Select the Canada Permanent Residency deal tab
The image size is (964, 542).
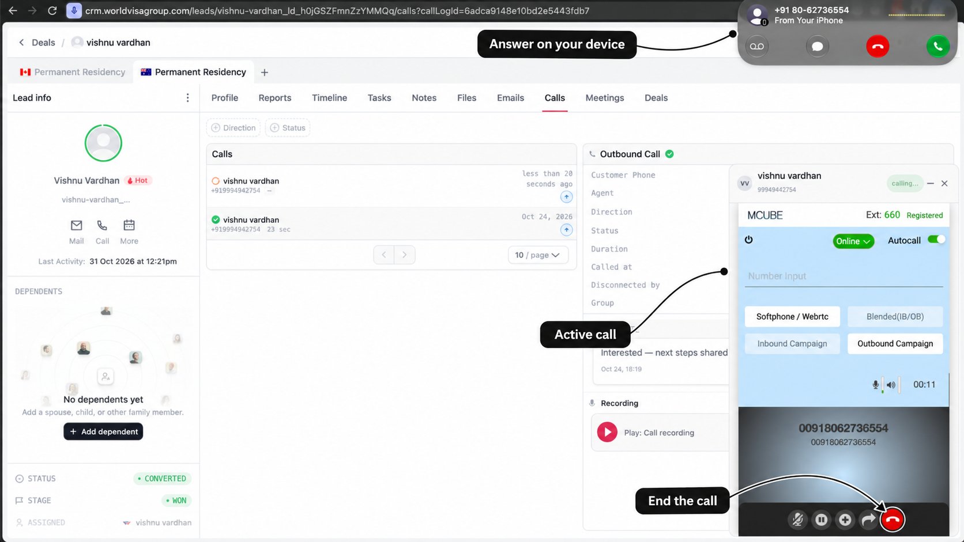(73, 72)
